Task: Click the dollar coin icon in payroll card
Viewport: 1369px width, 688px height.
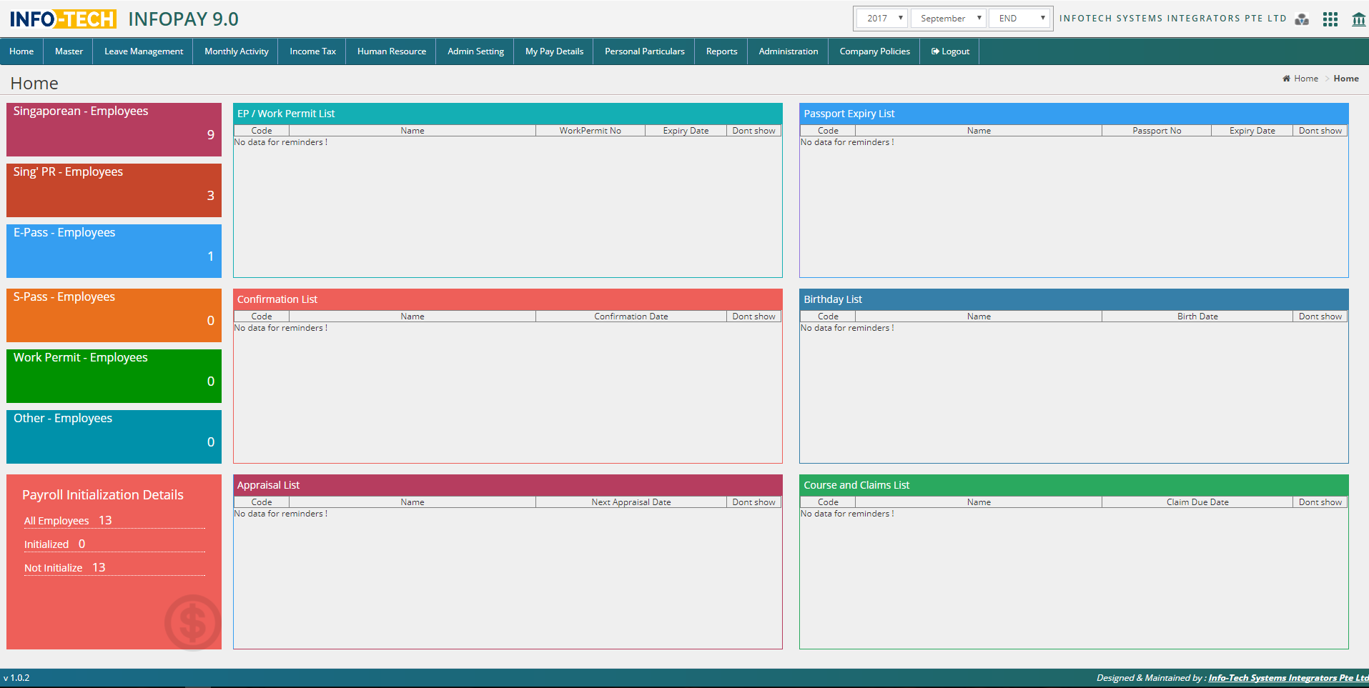Action: point(192,622)
